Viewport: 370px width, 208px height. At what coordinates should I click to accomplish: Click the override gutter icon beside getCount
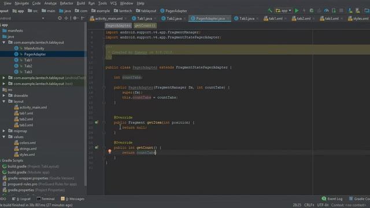97,148
